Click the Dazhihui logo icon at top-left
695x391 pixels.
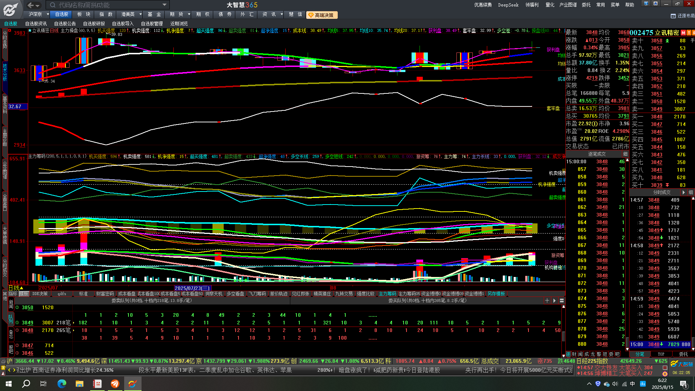click(11, 9)
